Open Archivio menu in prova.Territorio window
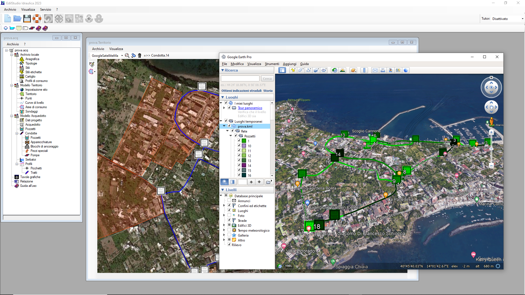 [98, 49]
